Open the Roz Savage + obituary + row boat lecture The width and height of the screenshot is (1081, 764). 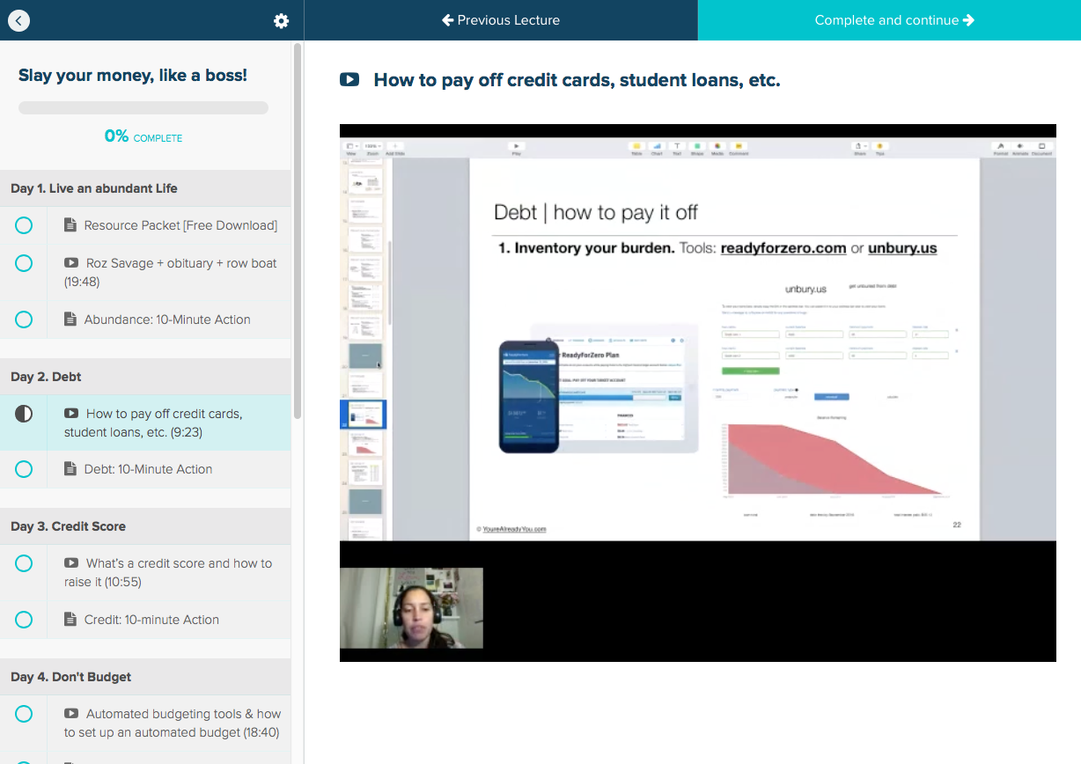(145, 273)
